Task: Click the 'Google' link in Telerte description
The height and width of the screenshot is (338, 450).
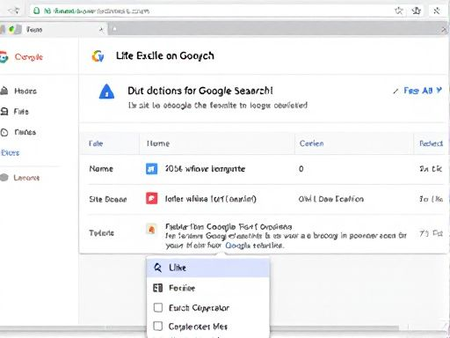Action: pos(237,246)
